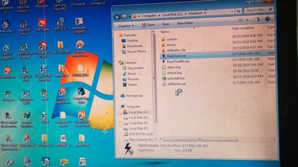Select Documents library in sidebar
298x167 pixels.
pyautogui.click(x=133, y=68)
